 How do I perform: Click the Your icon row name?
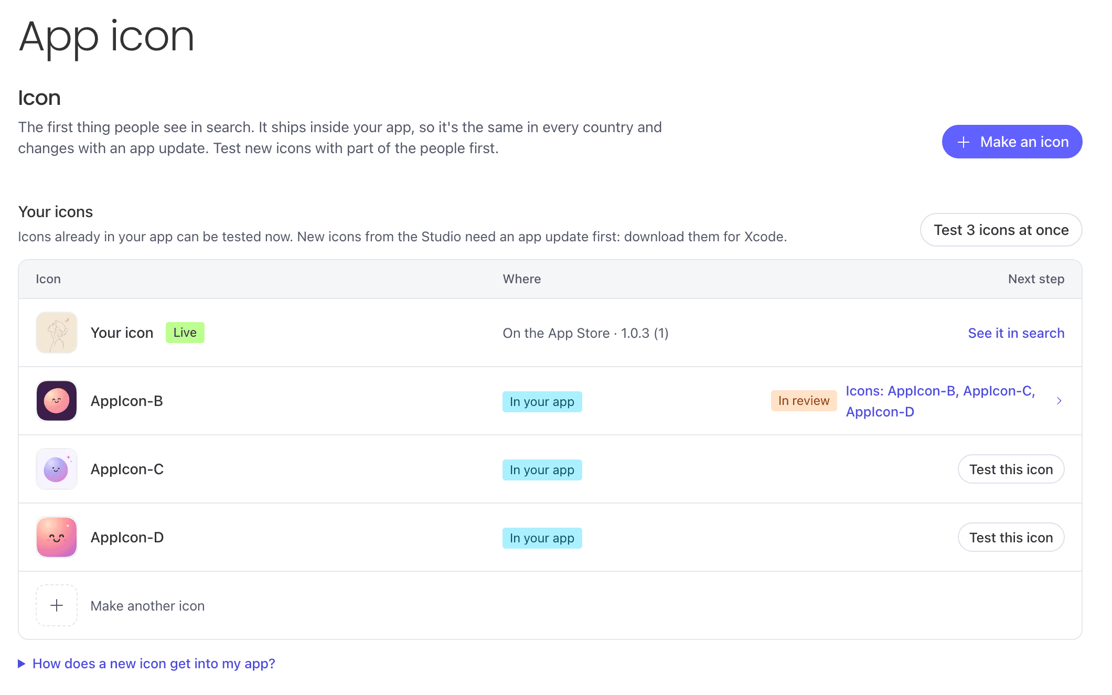(122, 333)
